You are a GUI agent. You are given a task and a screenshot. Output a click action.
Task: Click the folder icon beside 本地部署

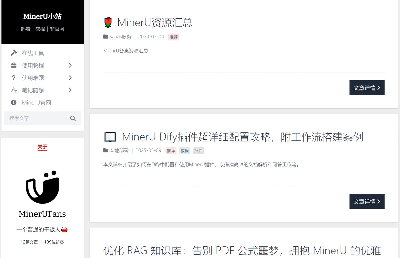[x=106, y=151]
